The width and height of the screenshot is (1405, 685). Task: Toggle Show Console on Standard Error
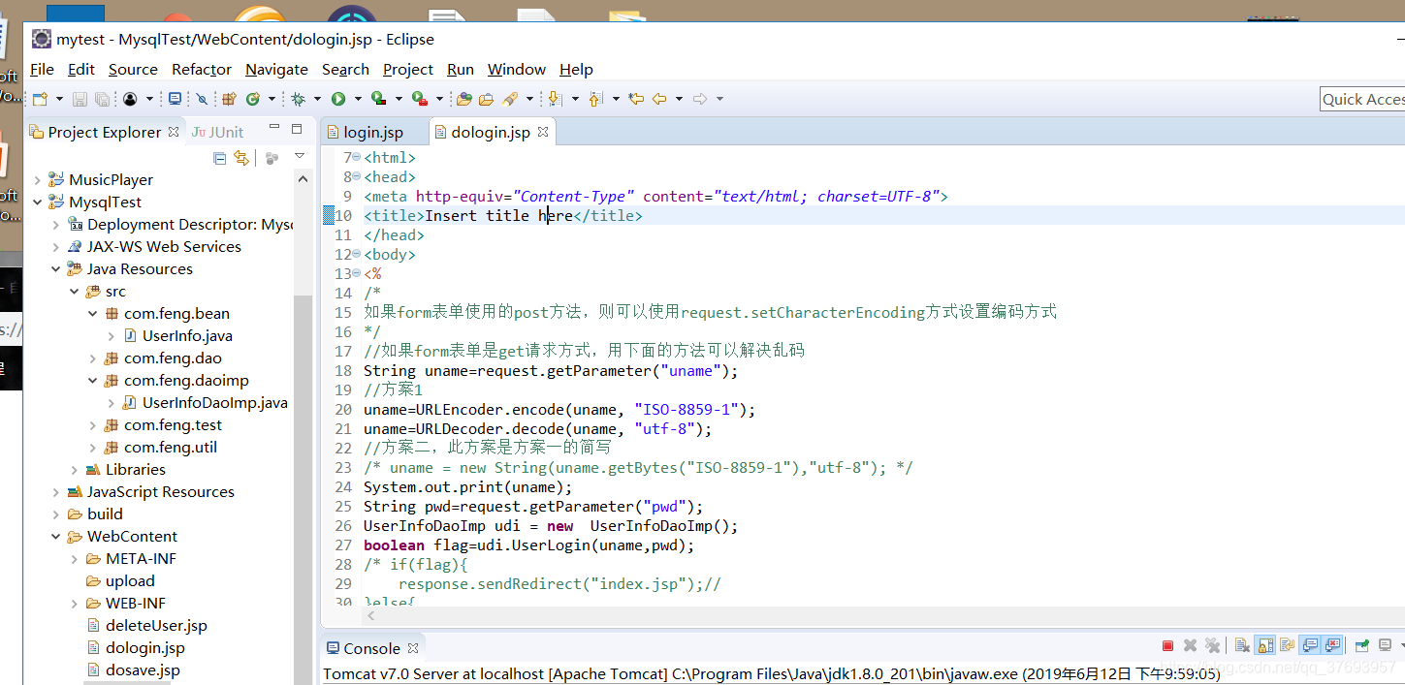(x=1332, y=645)
